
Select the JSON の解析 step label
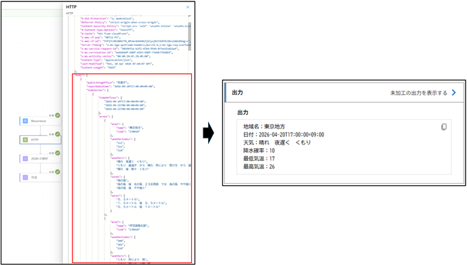39,159
